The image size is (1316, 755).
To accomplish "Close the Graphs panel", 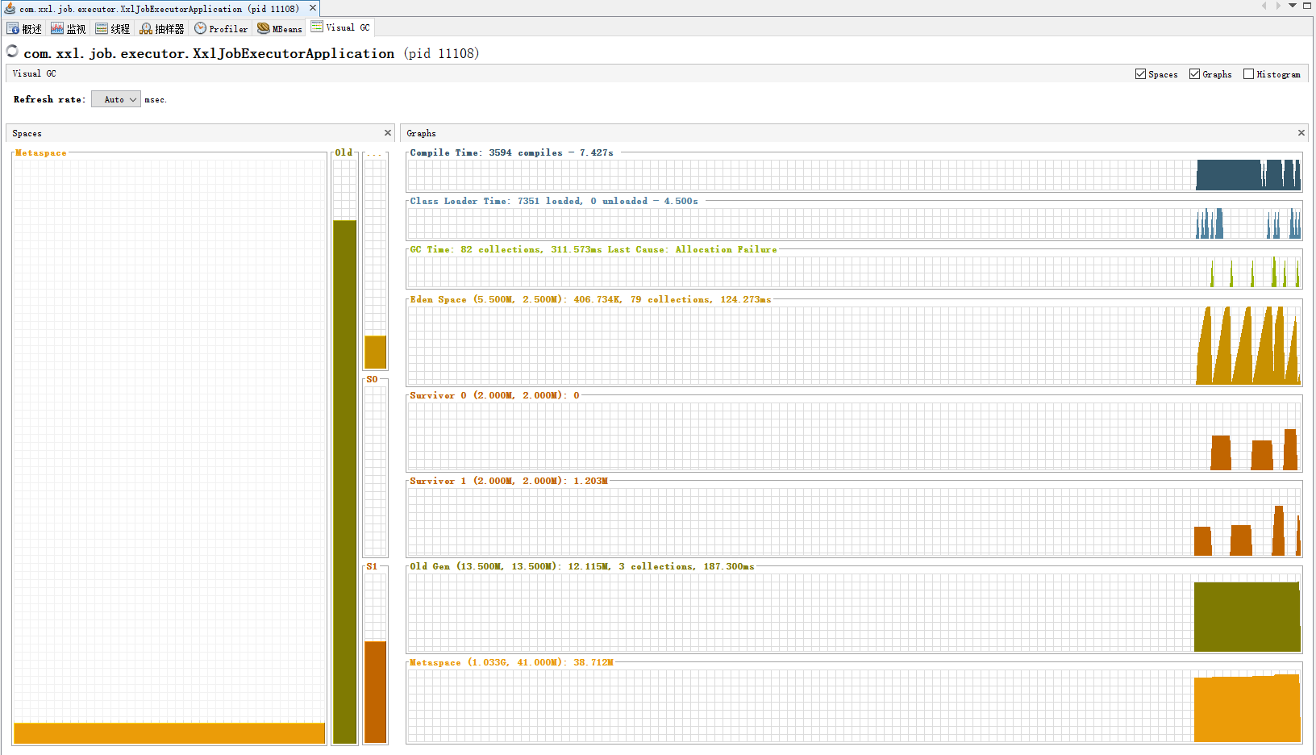I will pyautogui.click(x=1301, y=133).
